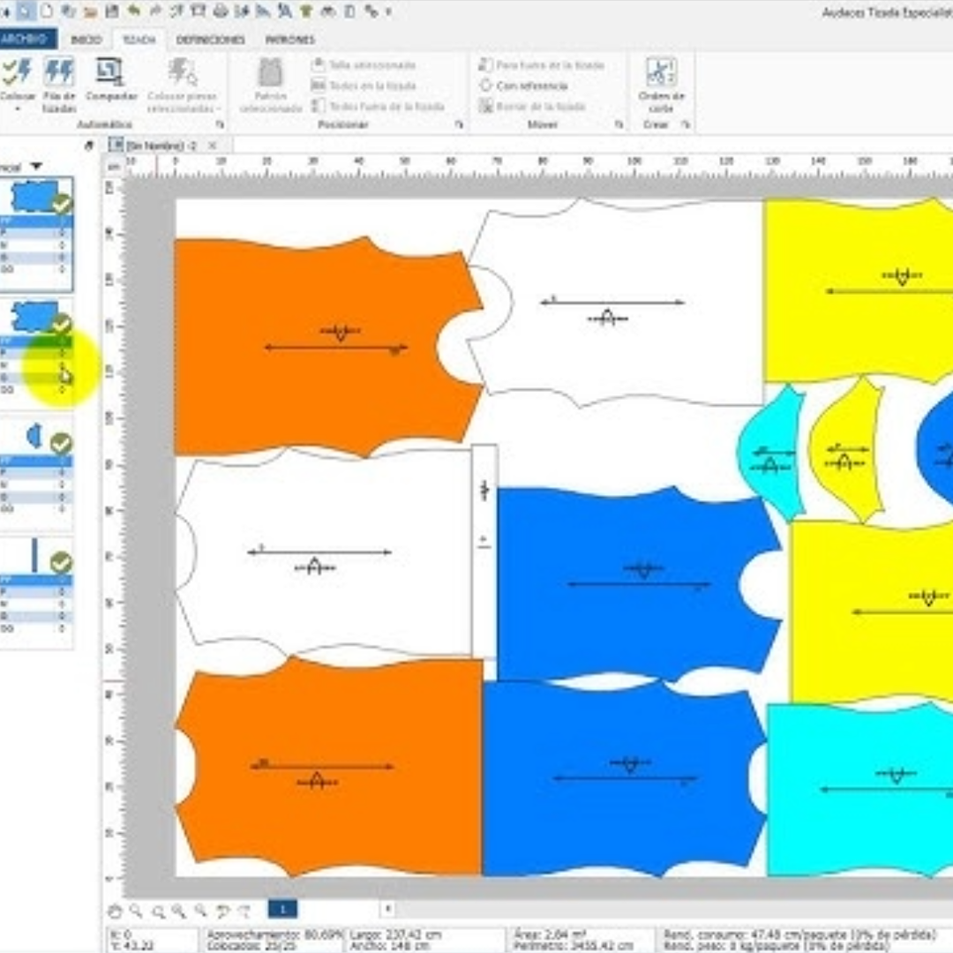The height and width of the screenshot is (953, 953).
Task: Open the piece list filter dropdown arrow
Action: coord(36,166)
